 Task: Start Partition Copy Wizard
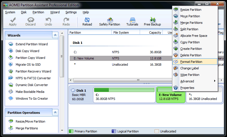pyautogui.click(x=30, y=58)
